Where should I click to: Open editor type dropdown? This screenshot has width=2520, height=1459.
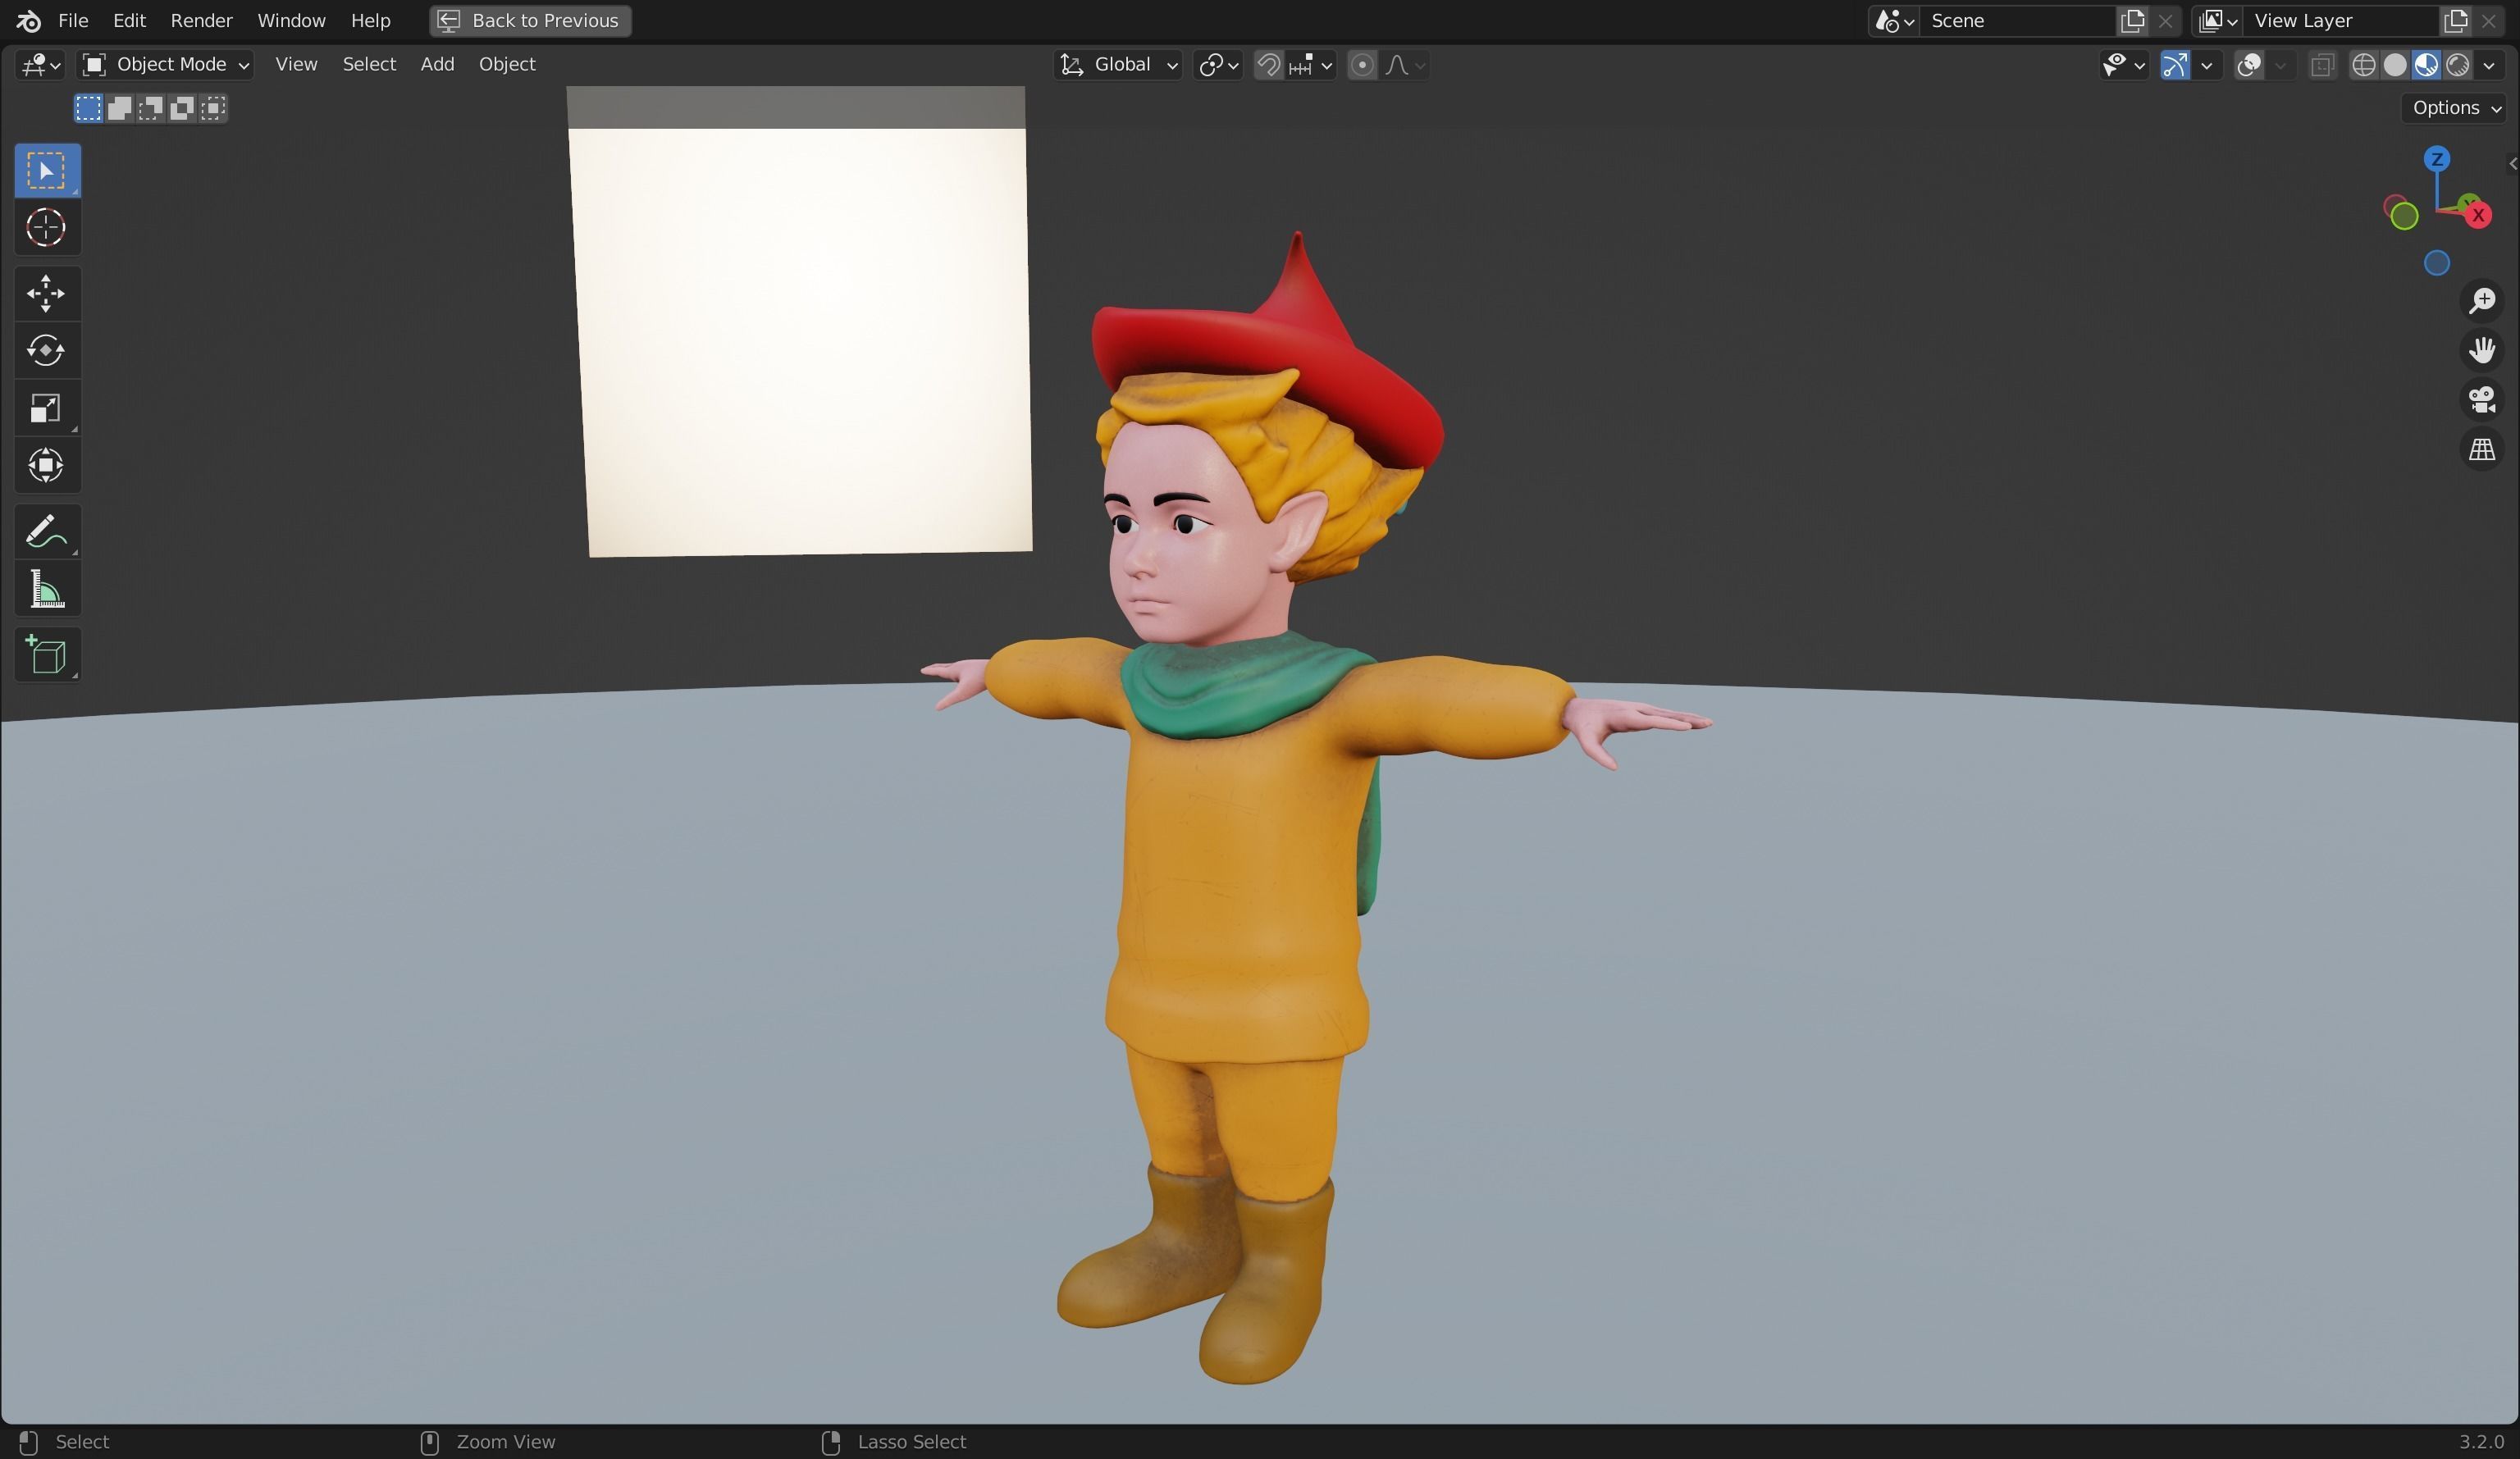coord(41,65)
